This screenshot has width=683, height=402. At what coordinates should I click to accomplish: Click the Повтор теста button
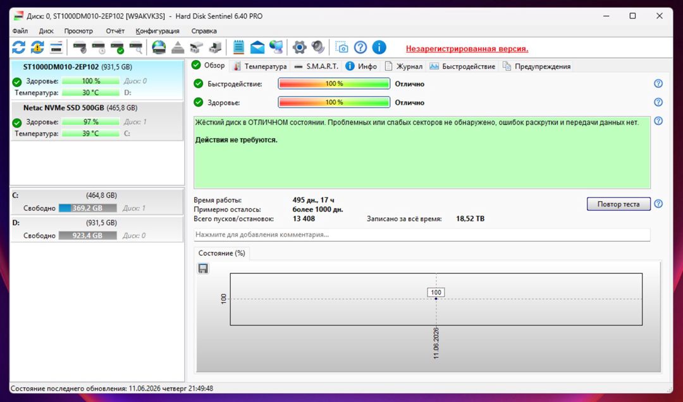618,204
